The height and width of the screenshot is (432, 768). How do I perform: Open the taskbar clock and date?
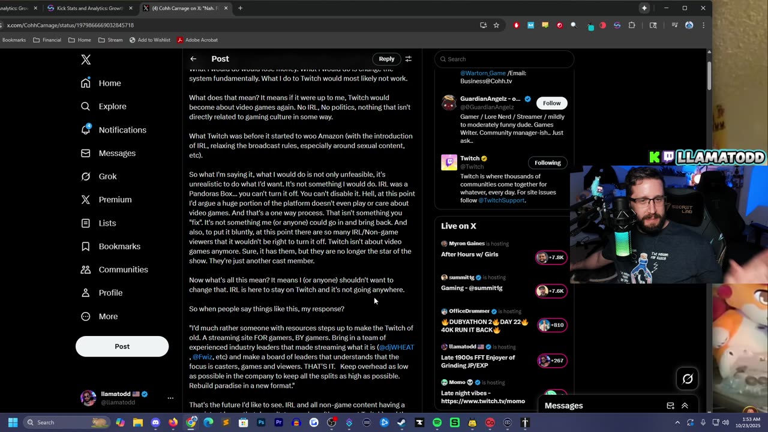749,422
